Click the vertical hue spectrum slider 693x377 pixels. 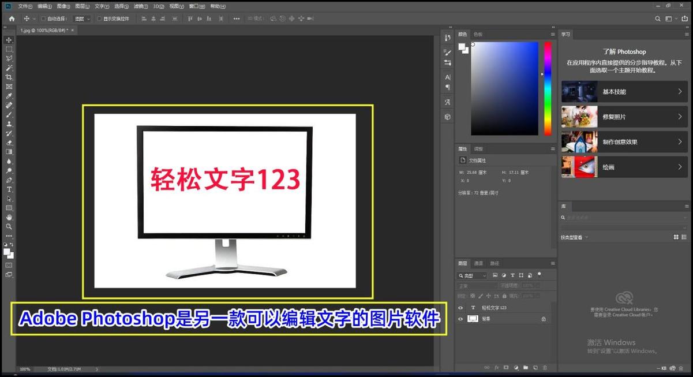(x=548, y=88)
